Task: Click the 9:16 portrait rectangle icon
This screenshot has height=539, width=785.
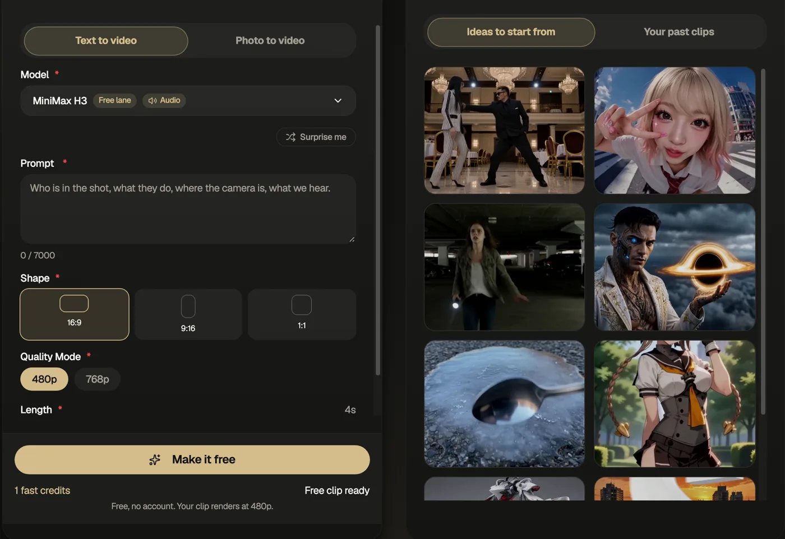Action: coord(188,306)
